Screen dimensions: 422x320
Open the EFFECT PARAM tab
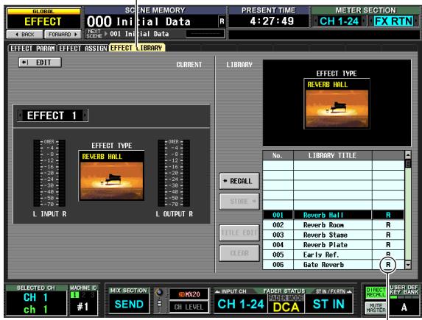[x=32, y=48]
